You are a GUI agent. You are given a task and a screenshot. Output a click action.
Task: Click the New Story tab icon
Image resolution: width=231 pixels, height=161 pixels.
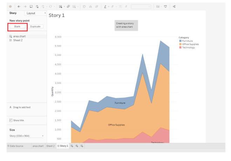(x=82, y=146)
